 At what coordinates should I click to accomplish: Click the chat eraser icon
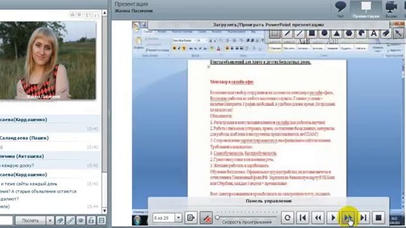click(x=60, y=220)
